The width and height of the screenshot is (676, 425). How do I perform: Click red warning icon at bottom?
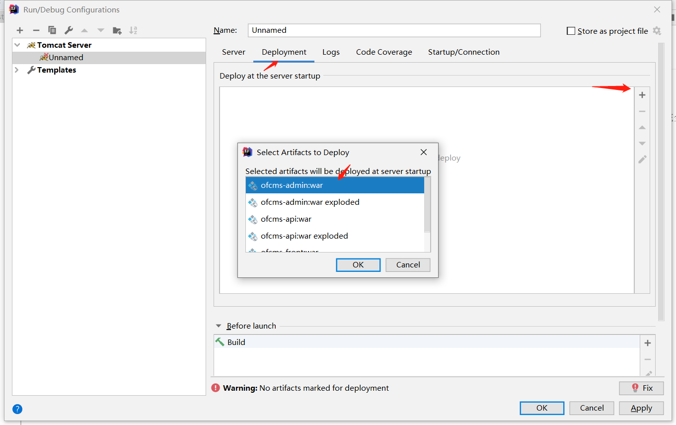[x=216, y=388]
